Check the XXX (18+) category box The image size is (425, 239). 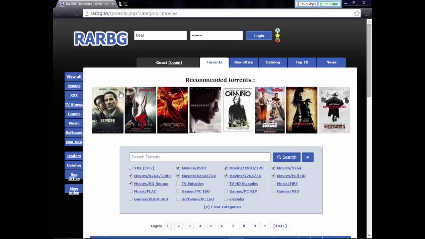[x=130, y=168]
